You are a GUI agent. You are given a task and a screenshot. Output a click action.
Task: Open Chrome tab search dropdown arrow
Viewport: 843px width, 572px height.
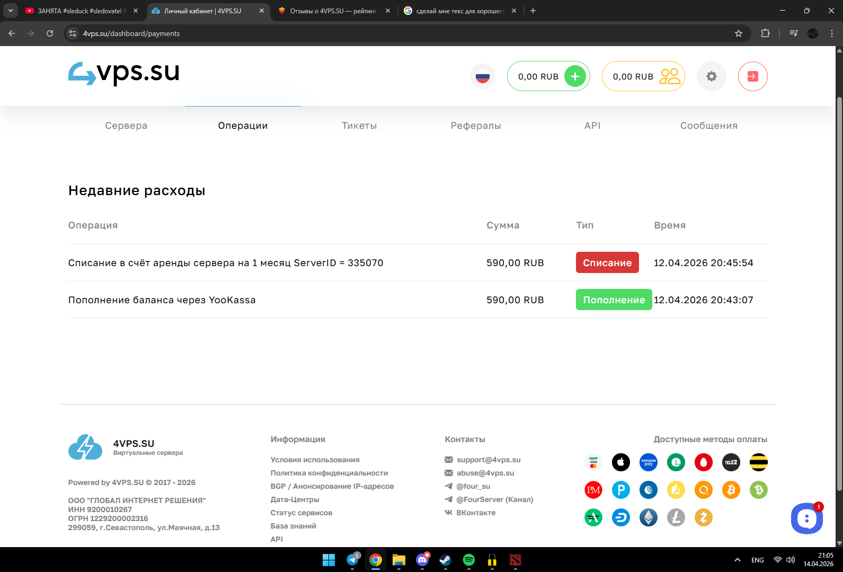[x=11, y=11]
